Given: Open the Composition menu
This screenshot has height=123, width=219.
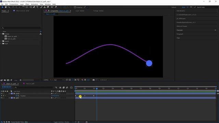Looking at the screenshot, I should coord(14,4).
